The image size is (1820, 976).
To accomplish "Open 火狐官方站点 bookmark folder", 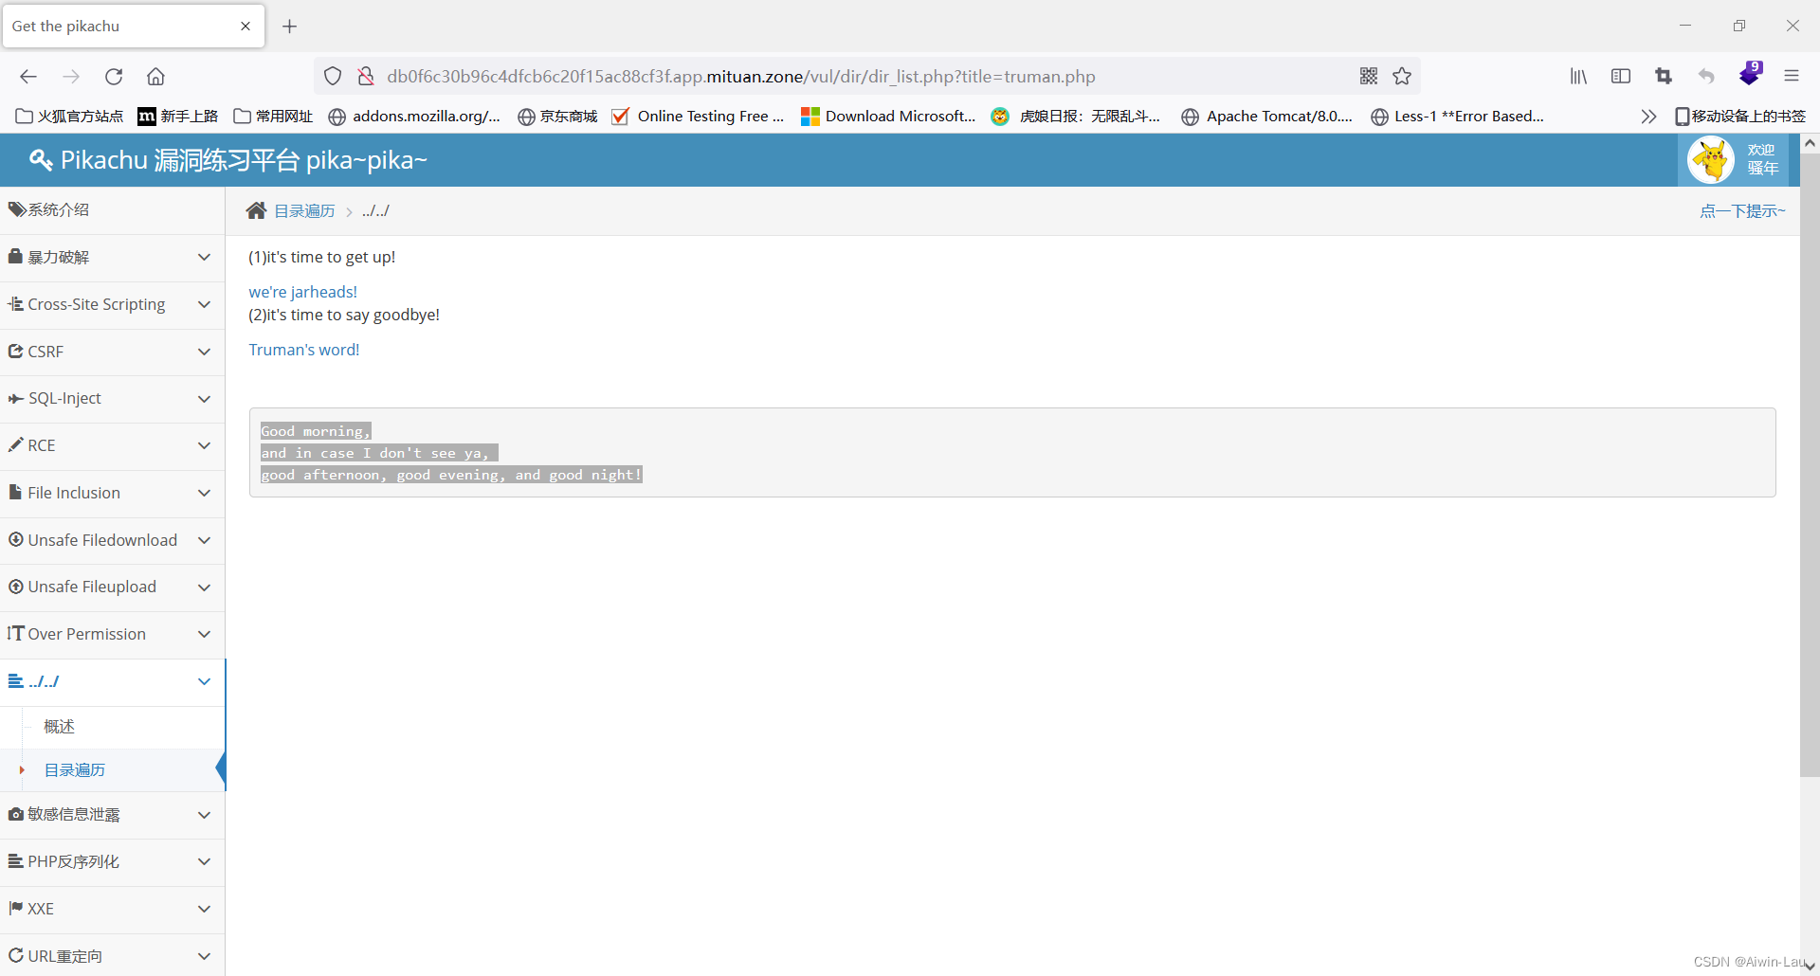I will (x=69, y=117).
